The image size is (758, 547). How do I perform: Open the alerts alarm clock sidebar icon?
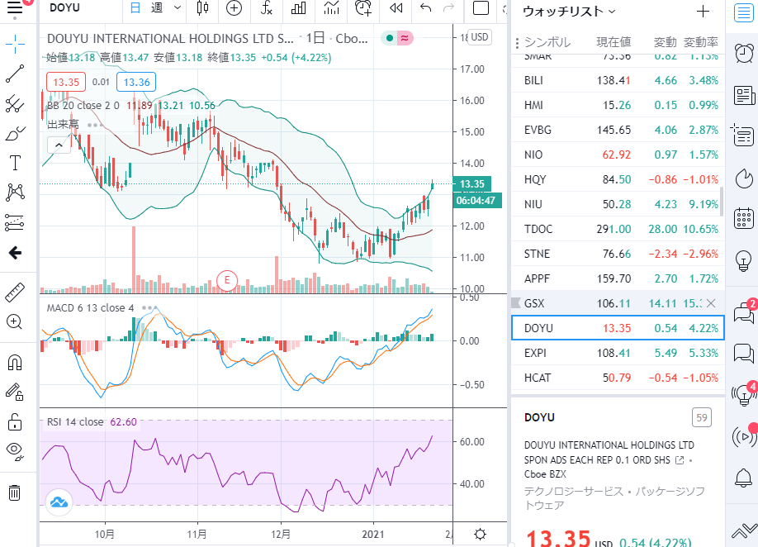pyautogui.click(x=744, y=53)
